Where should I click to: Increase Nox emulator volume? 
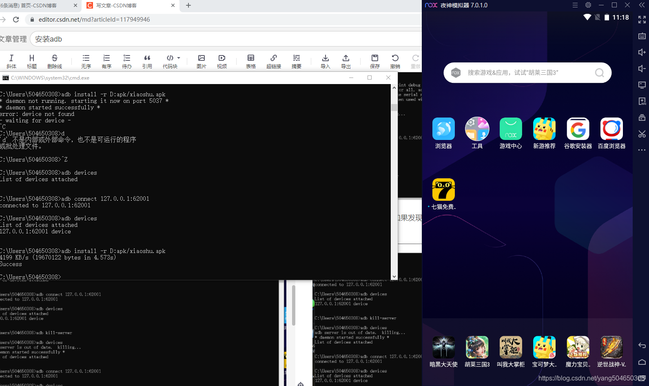tap(642, 52)
